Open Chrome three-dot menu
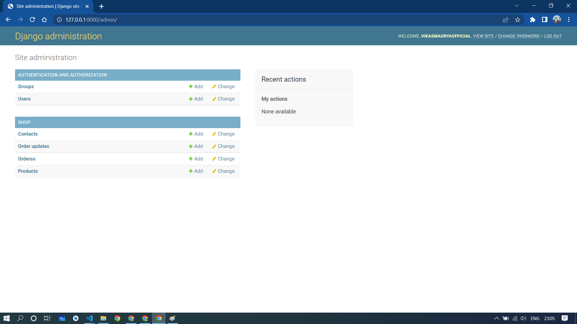577x324 pixels. 569,20
